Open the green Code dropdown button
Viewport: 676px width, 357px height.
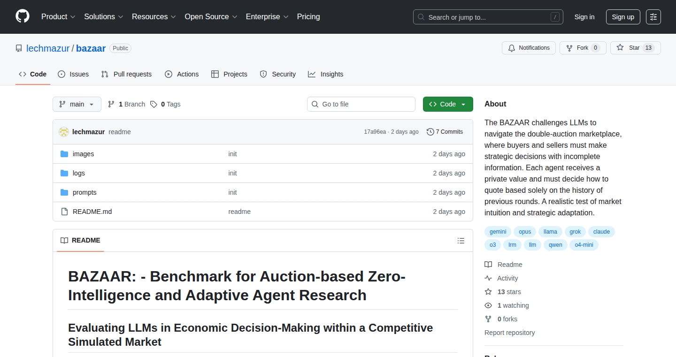tap(448, 104)
